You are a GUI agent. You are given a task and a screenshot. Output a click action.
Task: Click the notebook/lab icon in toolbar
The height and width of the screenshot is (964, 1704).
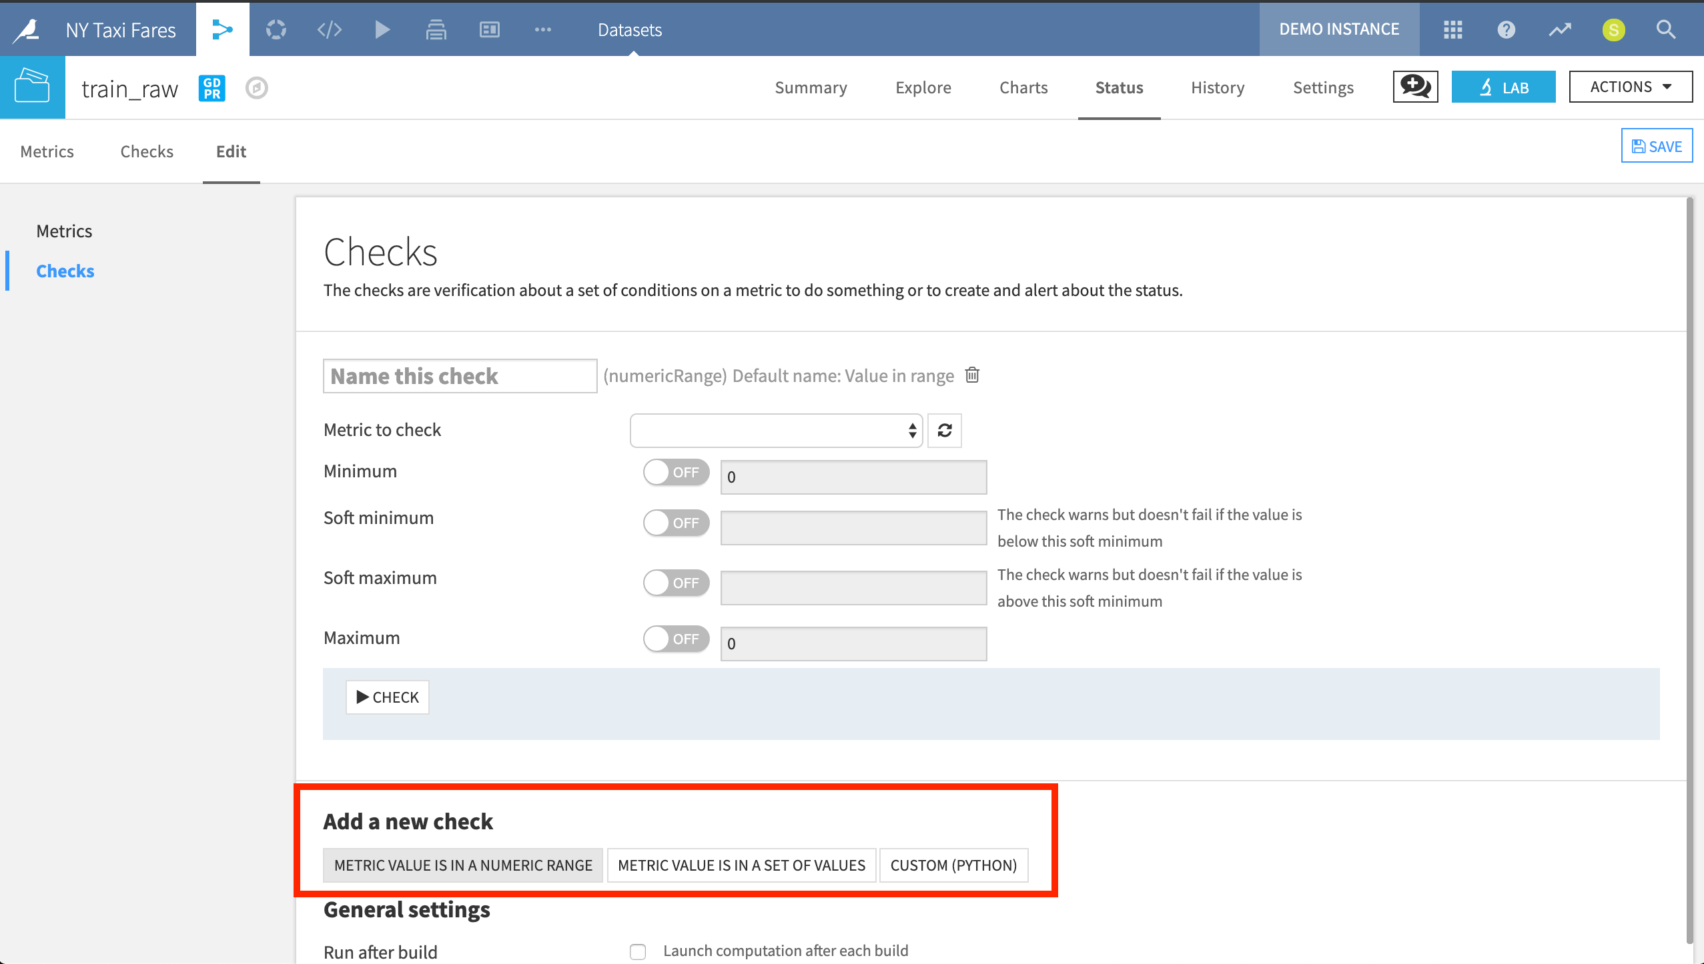coord(1503,88)
